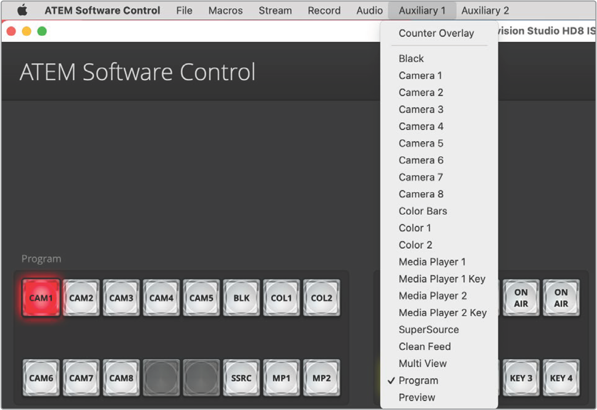This screenshot has width=597, height=410.
Task: Select Counter Overlay in Auxiliary 1 menu
Action: pyautogui.click(x=439, y=33)
